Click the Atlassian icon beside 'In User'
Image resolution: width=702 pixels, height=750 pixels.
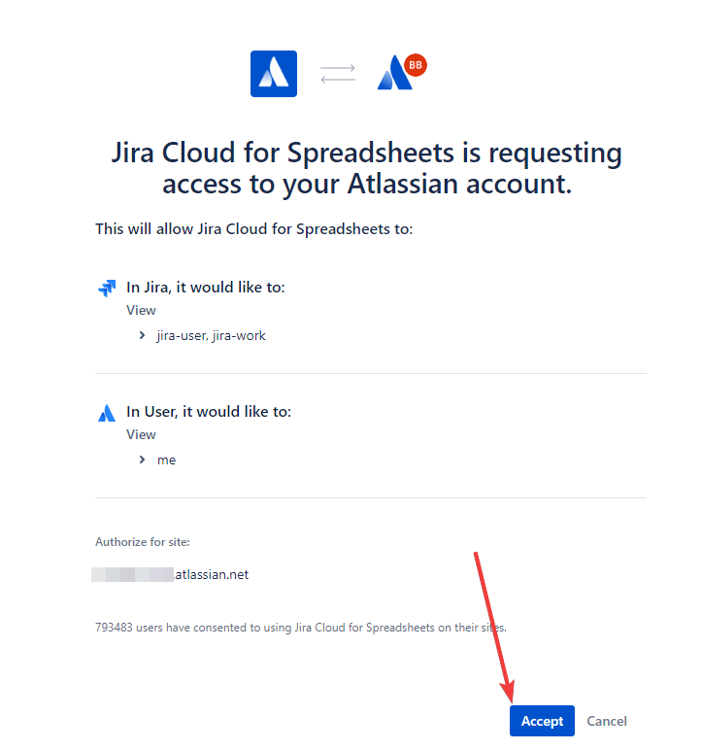point(107,413)
